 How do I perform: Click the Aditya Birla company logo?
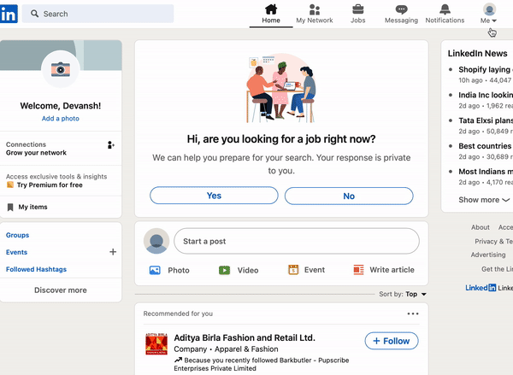coord(156,344)
